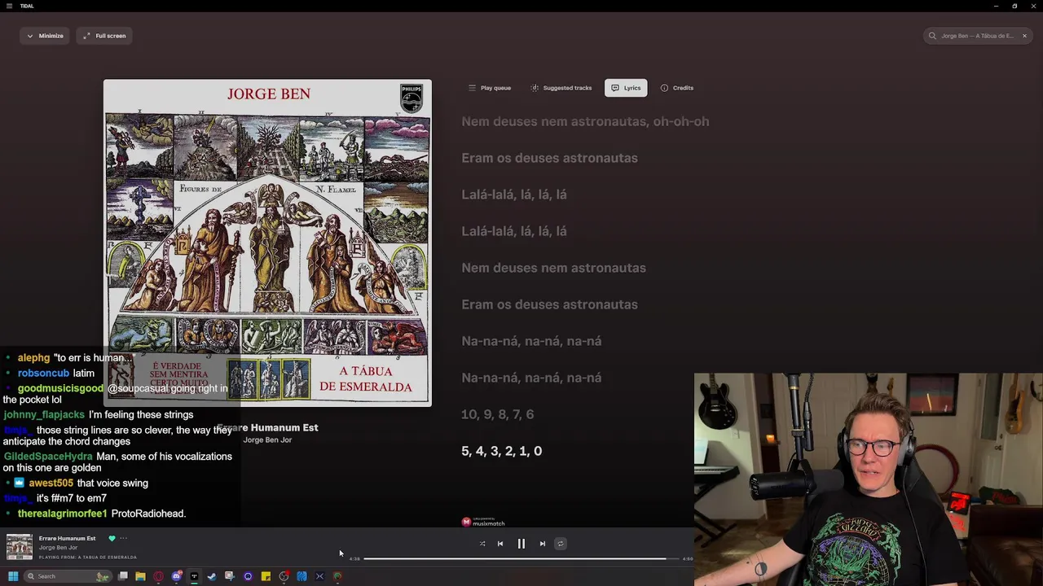Click the Musixmatch lyrics provider logo
Viewport: 1043px width, 586px height.
click(483, 523)
